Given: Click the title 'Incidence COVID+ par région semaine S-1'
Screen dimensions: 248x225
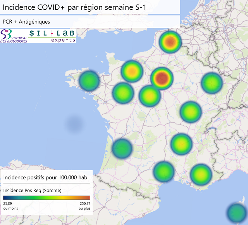Looking at the screenshot, I should pos(74,7).
